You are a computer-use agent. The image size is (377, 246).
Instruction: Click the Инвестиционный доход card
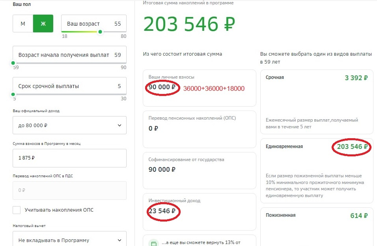[199, 212]
